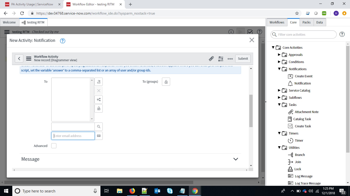Click the add email envelope icon
The image size is (350, 196).
[99, 136]
